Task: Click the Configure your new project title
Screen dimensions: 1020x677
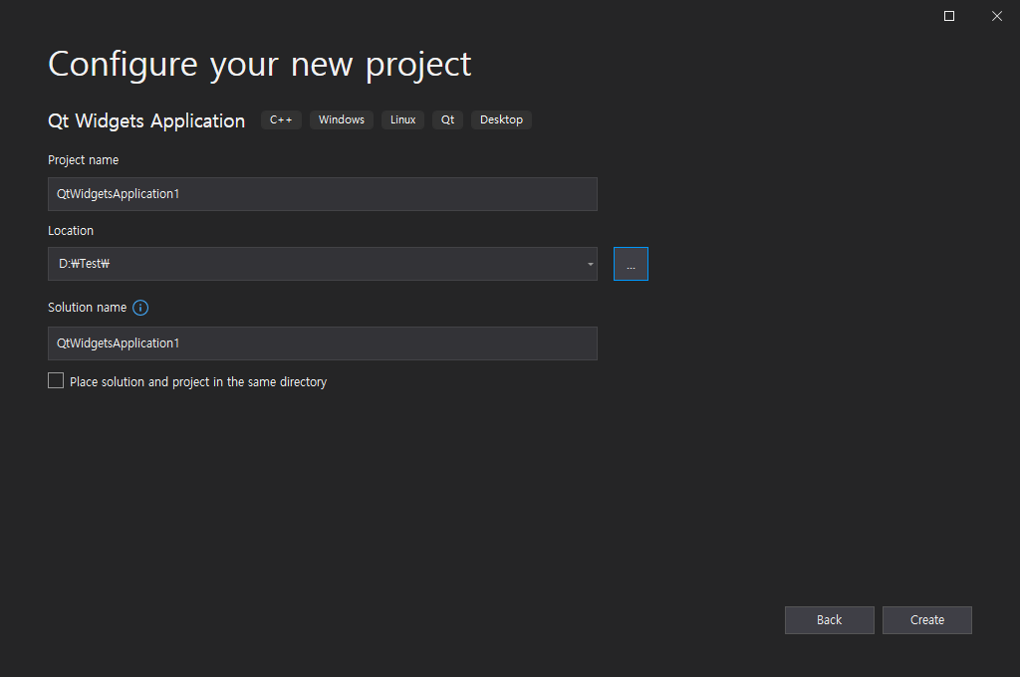Action: 260,65
